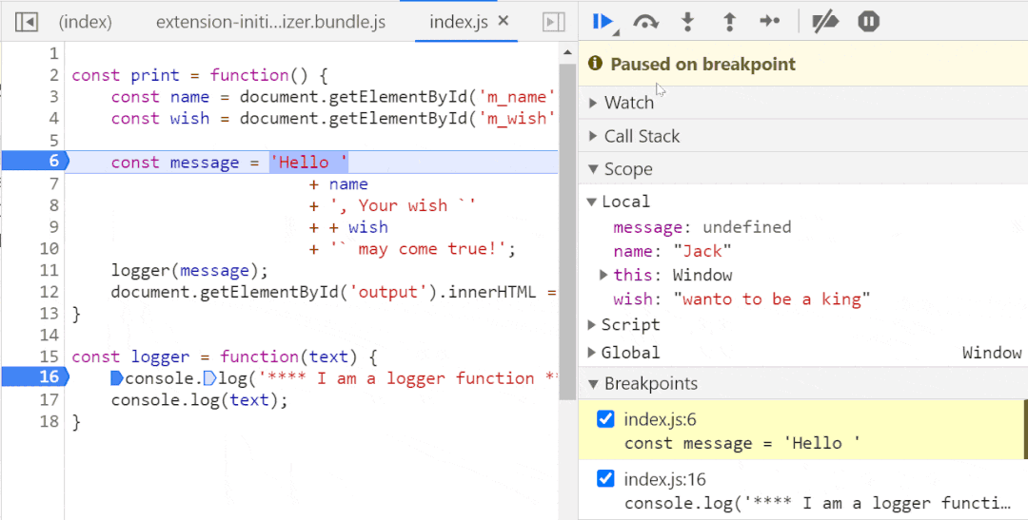Resume script execution with the play button
The image size is (1028, 520).
tap(602, 22)
